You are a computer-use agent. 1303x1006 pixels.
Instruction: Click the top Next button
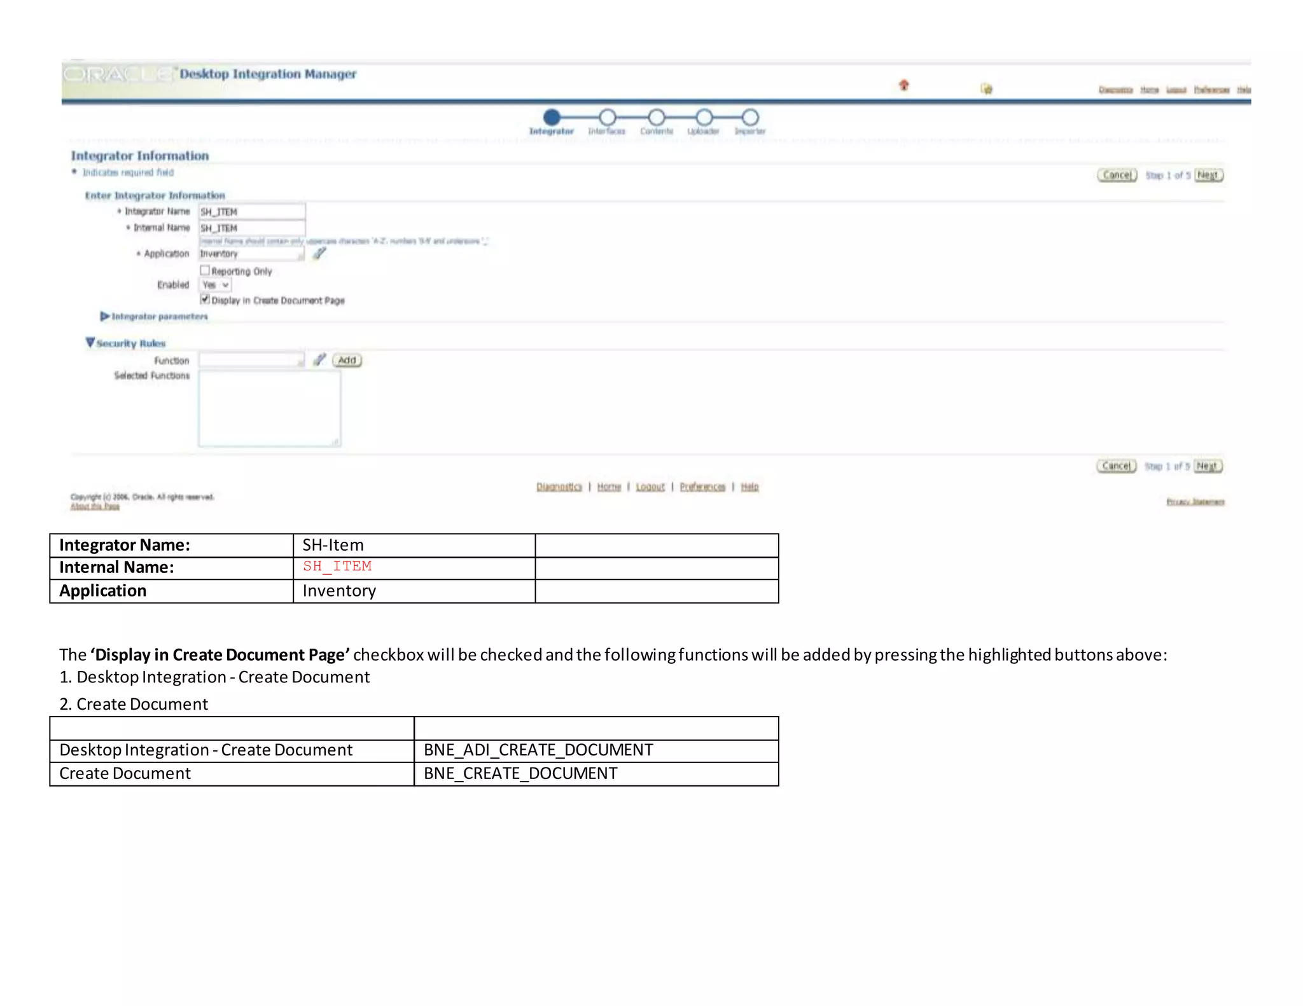1208,175
